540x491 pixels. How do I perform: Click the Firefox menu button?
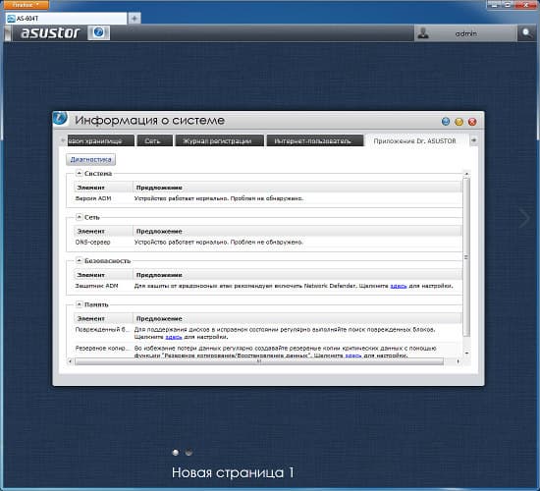26,5
